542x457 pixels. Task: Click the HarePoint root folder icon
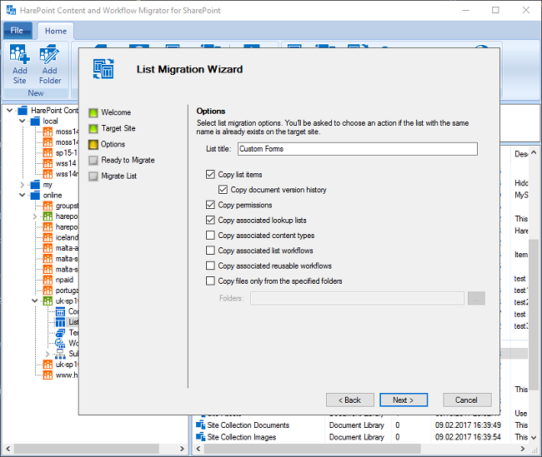click(x=23, y=111)
